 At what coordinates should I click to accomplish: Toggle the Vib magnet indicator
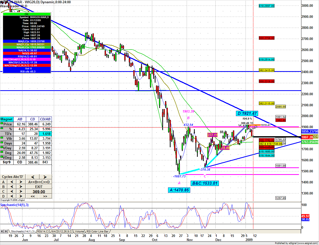[x=2, y=138]
